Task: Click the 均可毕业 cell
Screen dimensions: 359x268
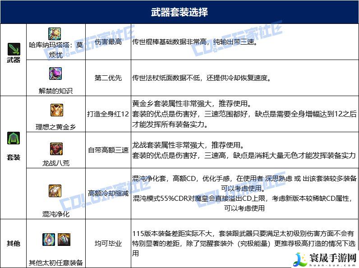Action: click(x=108, y=243)
